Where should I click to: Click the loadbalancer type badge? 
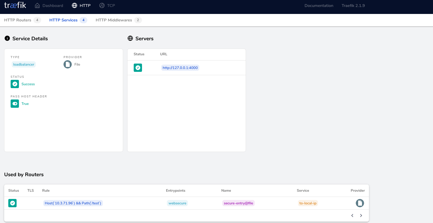tap(24, 64)
